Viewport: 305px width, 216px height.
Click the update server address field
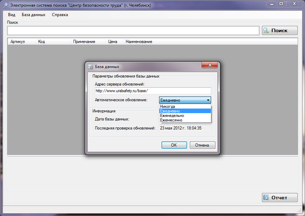[x=152, y=91]
